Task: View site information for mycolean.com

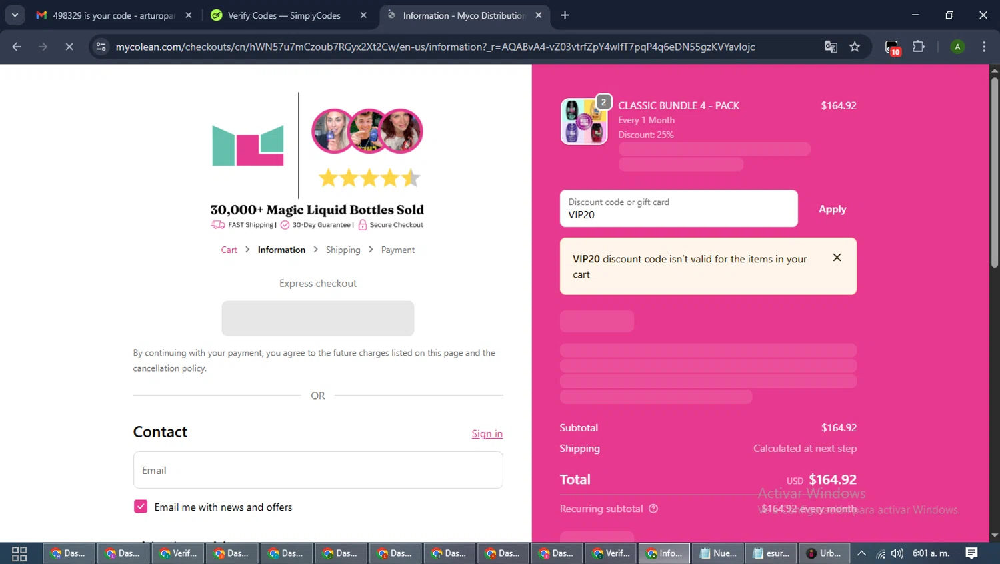Action: pos(101,47)
